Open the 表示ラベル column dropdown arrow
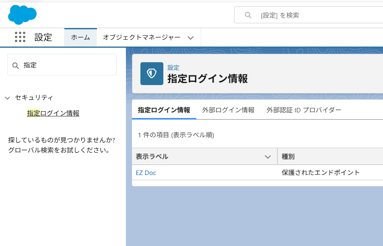The image size is (383, 246). (x=268, y=157)
